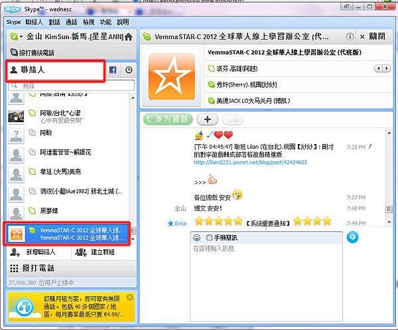Select contact 阿敏/台北*心潔
The height and width of the screenshot is (330, 398).
pyautogui.click(x=68, y=116)
